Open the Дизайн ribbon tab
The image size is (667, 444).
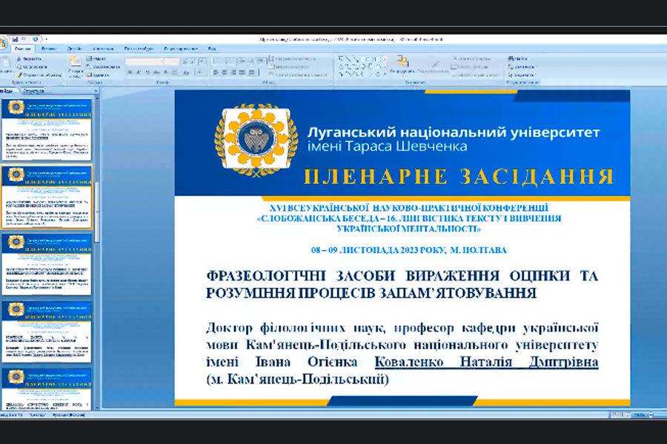(x=74, y=49)
